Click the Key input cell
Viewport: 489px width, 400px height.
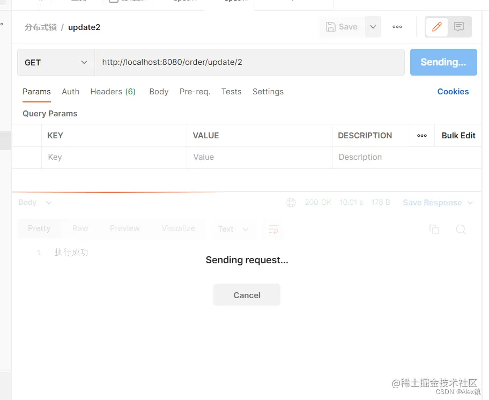114,157
